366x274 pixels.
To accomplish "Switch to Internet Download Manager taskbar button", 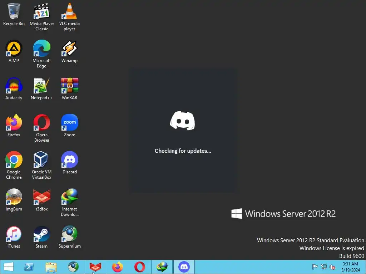I will [x=162, y=267].
